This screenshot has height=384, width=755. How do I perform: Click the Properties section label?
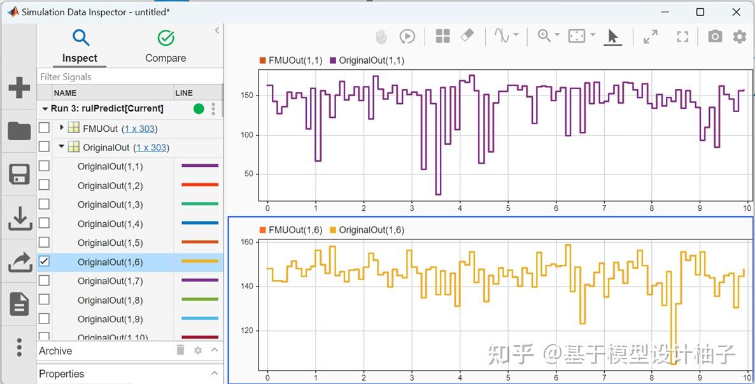coord(62,374)
